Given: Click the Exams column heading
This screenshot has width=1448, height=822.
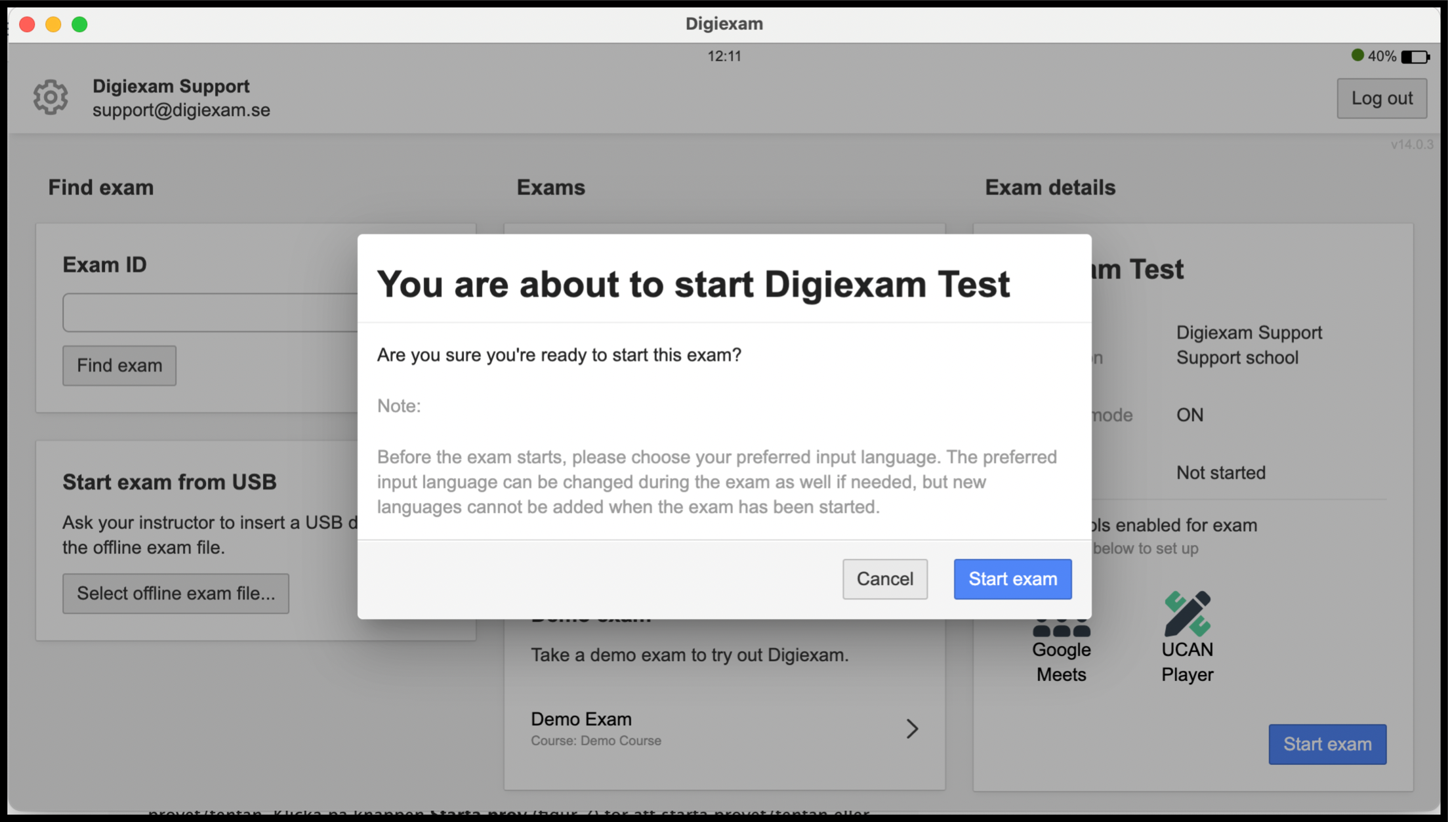Looking at the screenshot, I should point(550,187).
